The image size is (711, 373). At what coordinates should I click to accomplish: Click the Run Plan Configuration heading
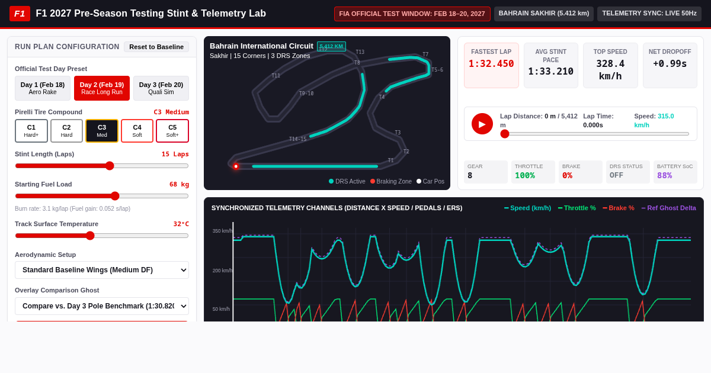67,47
